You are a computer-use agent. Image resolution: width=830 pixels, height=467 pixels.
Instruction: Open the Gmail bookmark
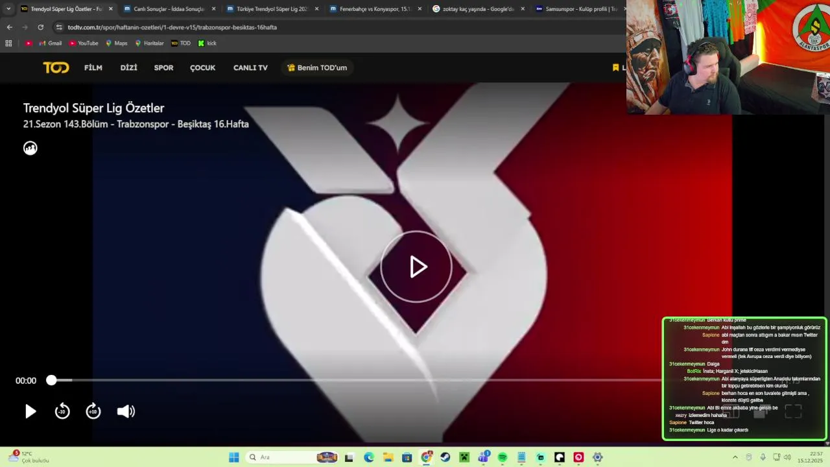pos(51,43)
